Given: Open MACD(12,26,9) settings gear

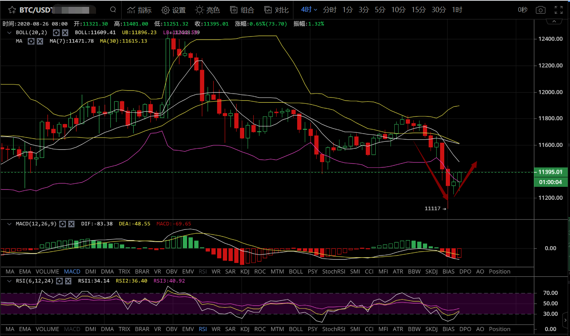Looking at the screenshot, I should coord(63,224).
